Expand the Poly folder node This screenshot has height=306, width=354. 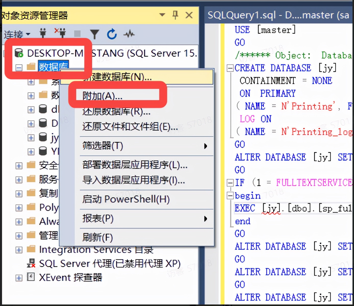19,208
